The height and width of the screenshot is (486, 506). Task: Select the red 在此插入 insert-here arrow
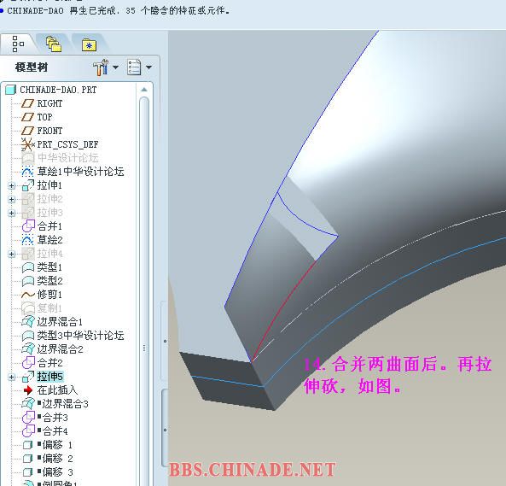[28, 390]
